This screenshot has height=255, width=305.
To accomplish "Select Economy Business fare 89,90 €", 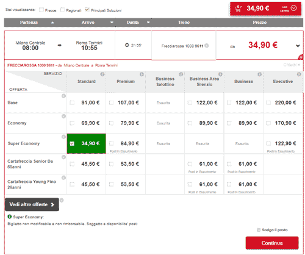I will click(x=229, y=123).
